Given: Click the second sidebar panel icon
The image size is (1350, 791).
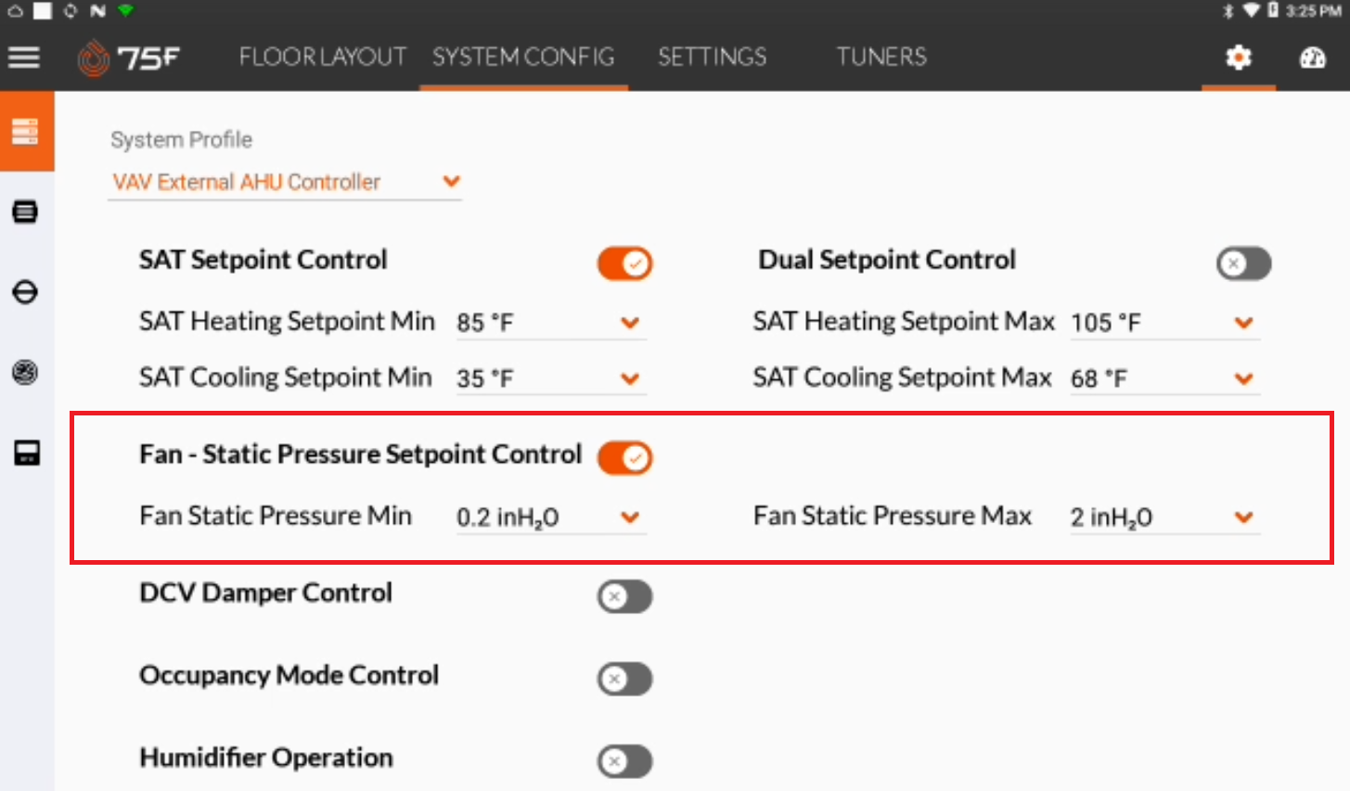Looking at the screenshot, I should [27, 211].
